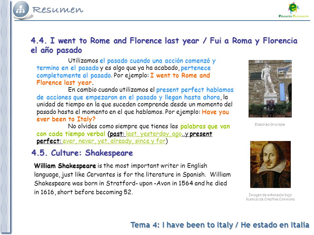Click underlined 'ever, never, yet, already, since y for'
The height and width of the screenshot is (235, 314).
(x=114, y=141)
